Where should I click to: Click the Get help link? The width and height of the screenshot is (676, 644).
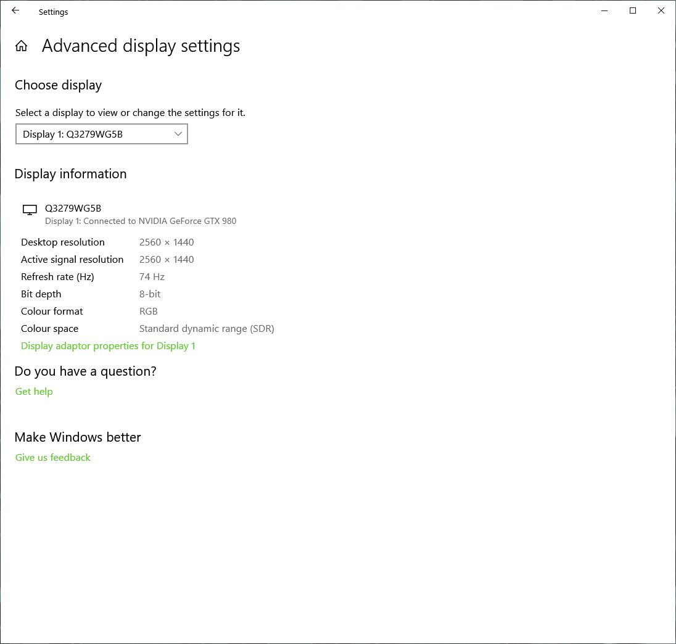[34, 392]
